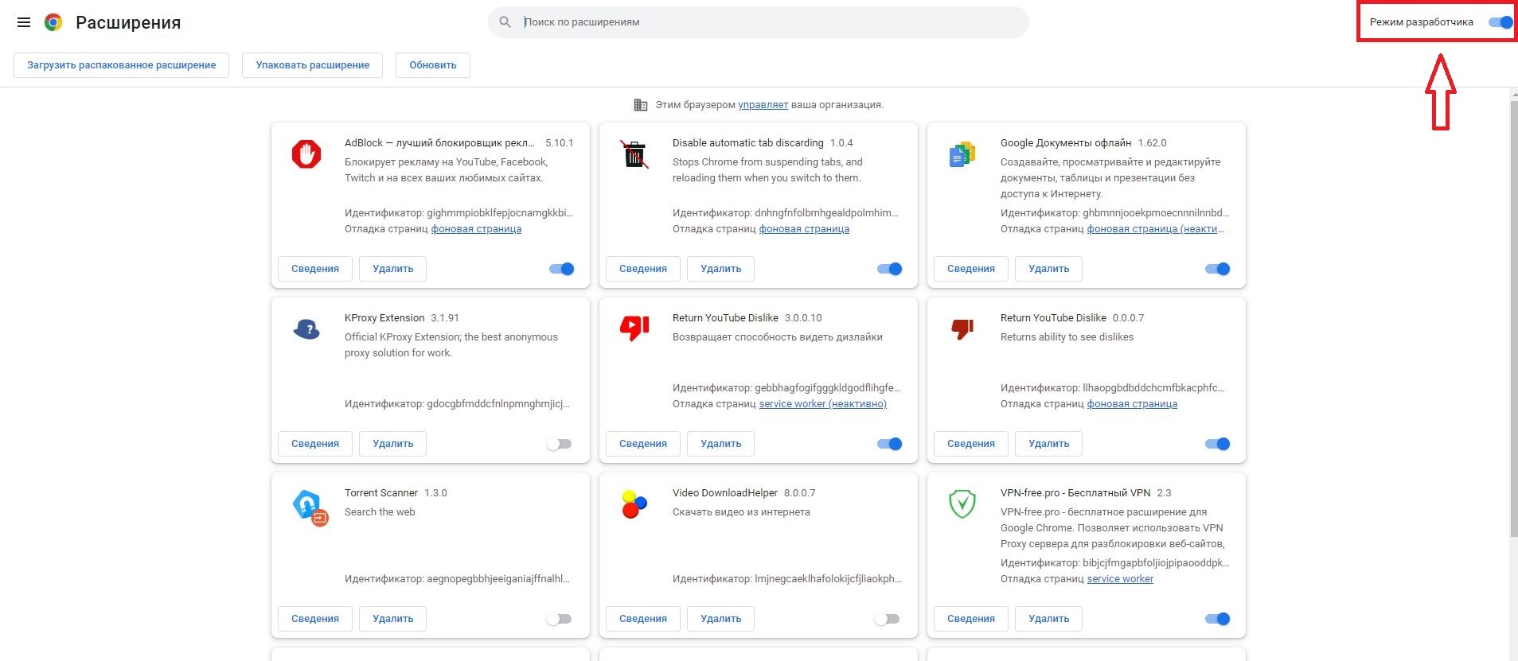Viewport: 1518px width, 661px height.
Task: Click the Search the web description text
Action: 380,512
